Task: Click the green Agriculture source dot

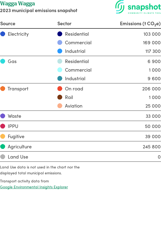Action: (x=3, y=147)
